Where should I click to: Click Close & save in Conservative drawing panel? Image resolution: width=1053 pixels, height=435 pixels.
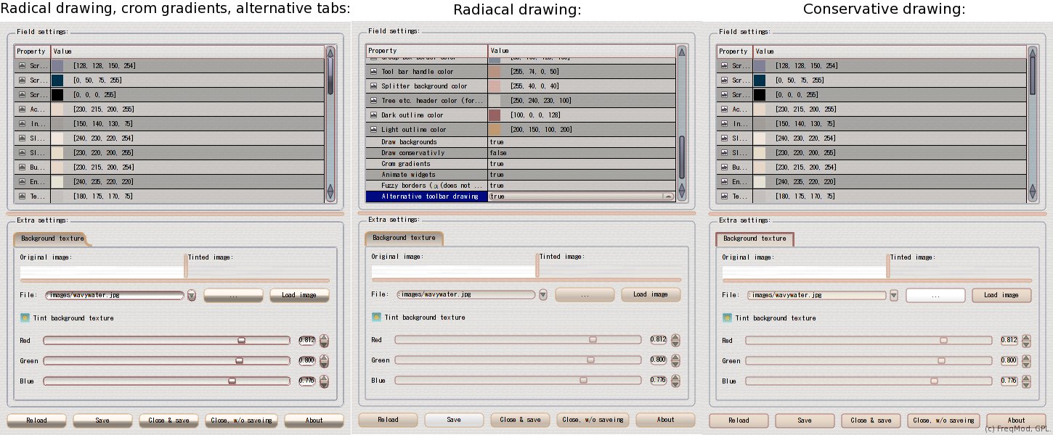(871, 420)
